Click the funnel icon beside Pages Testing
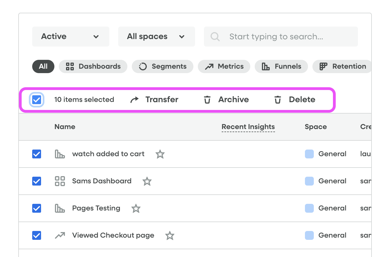389x257 pixels. [x=60, y=208]
